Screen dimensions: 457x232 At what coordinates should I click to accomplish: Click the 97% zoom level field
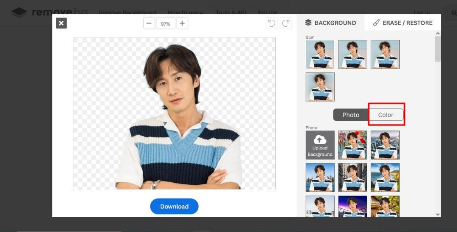point(165,24)
